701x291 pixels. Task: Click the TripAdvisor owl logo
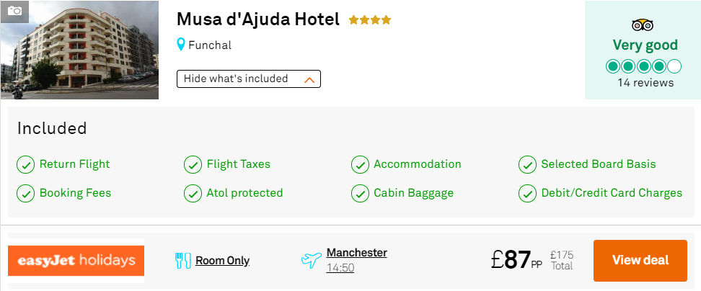(x=643, y=25)
